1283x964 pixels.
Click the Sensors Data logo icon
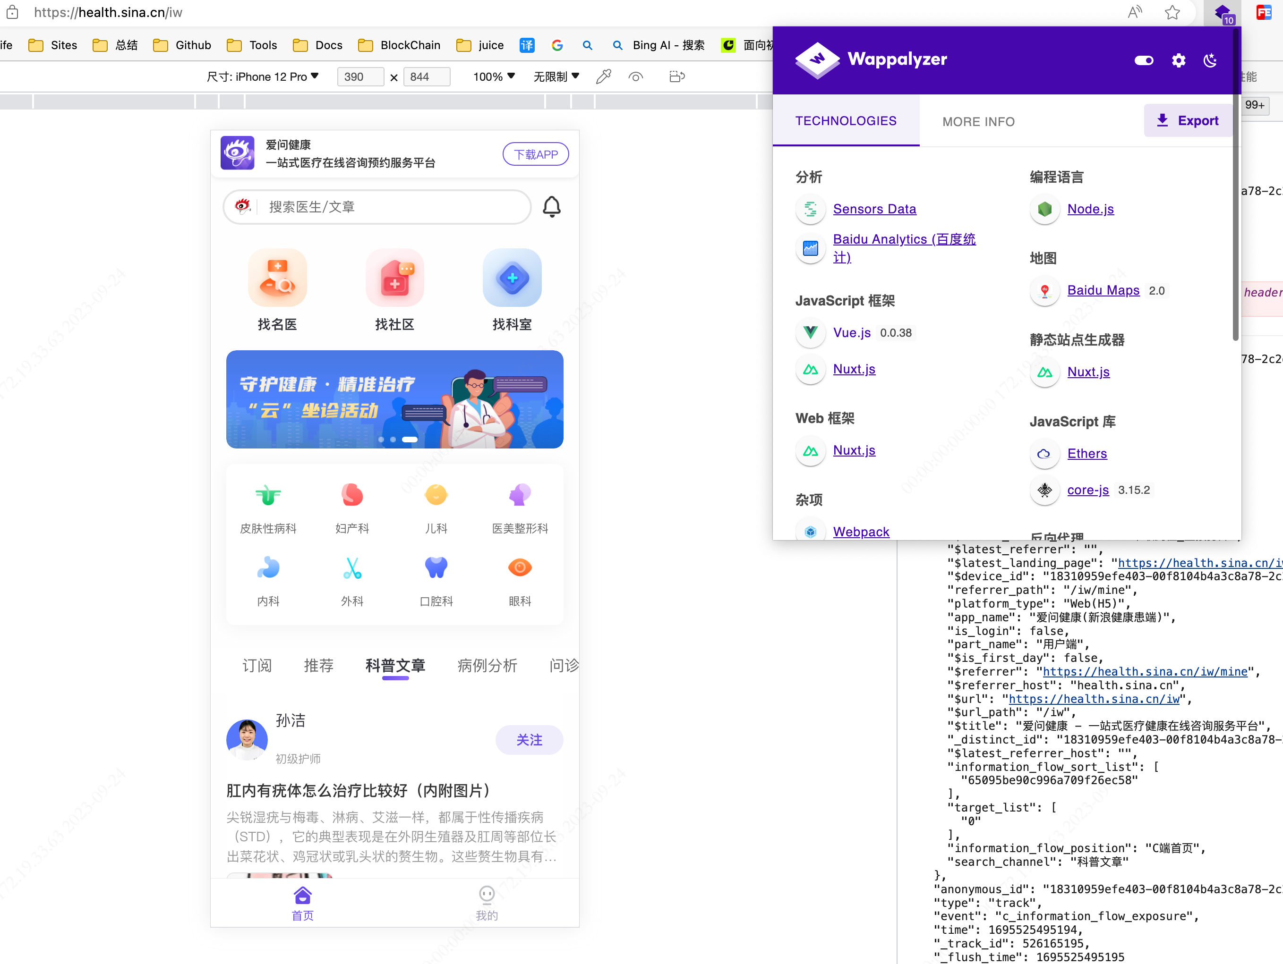810,209
